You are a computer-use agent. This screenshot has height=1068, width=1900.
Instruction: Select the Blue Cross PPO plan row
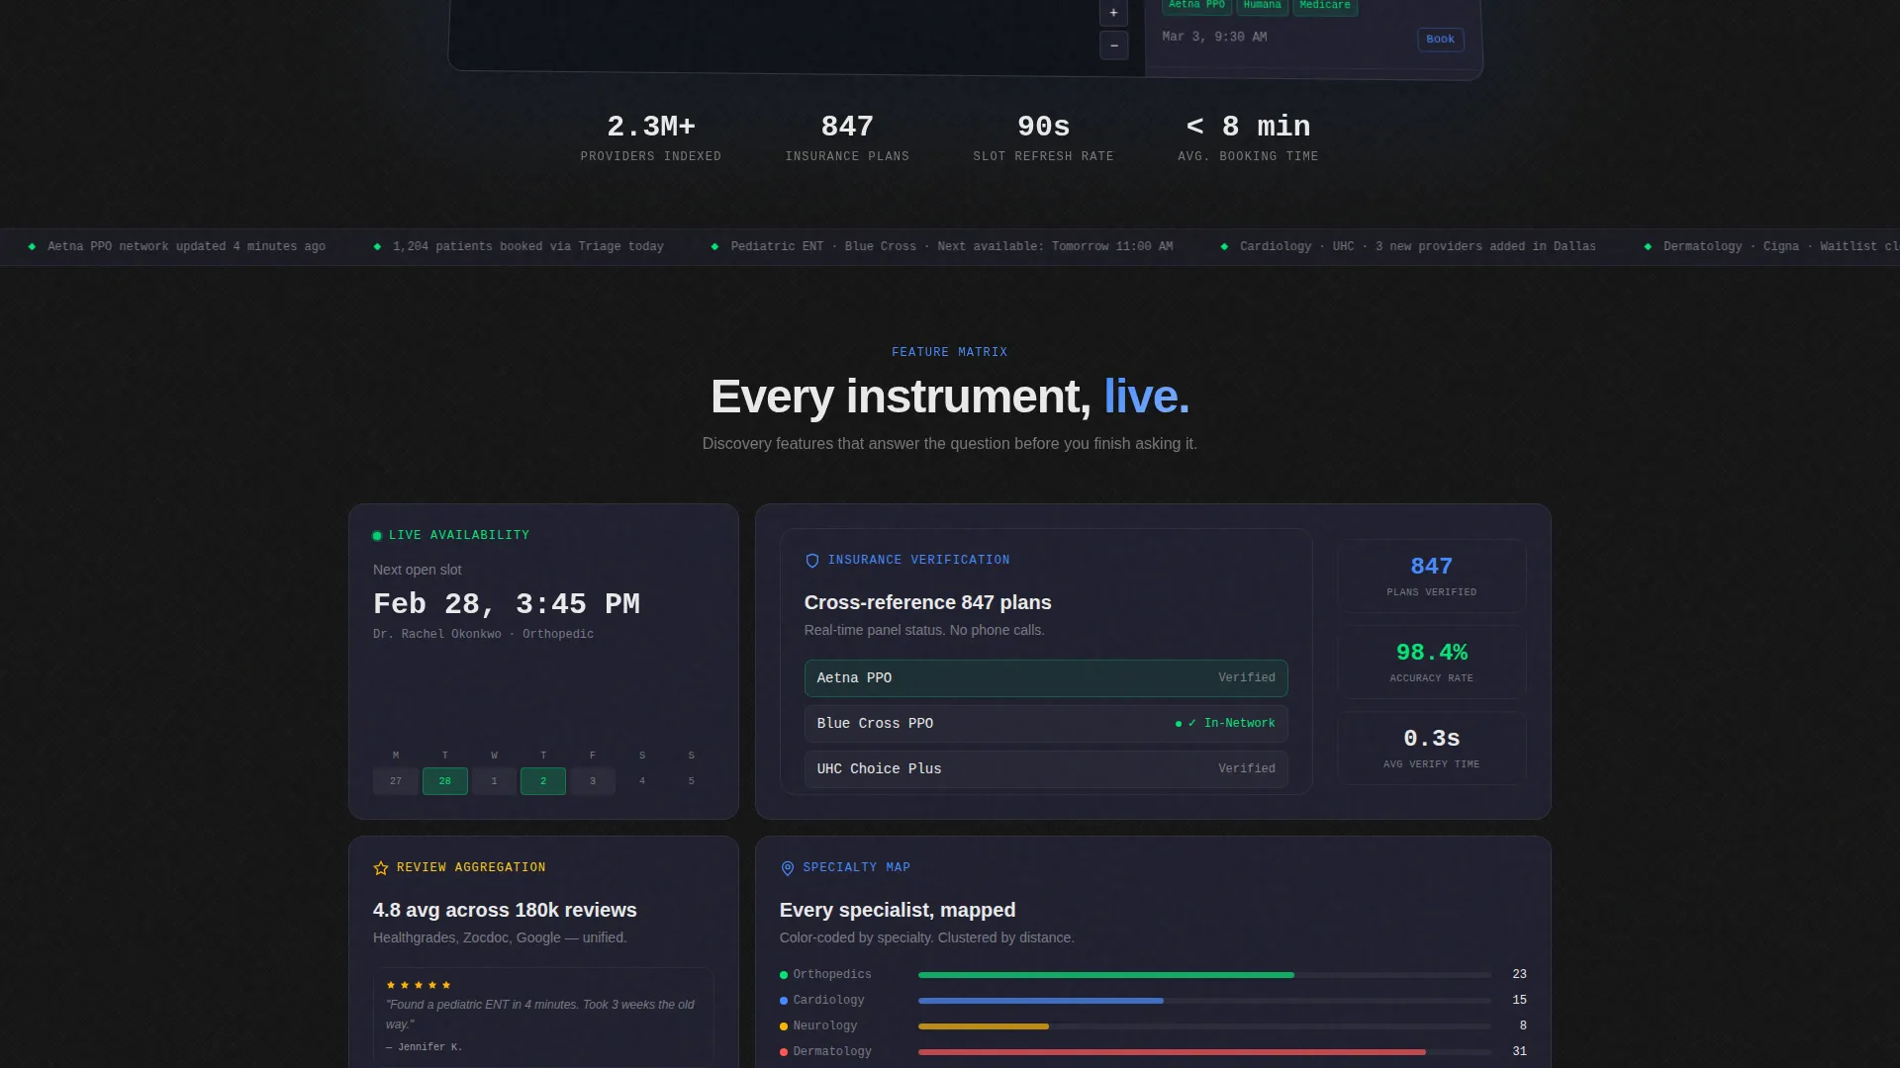1046,724
